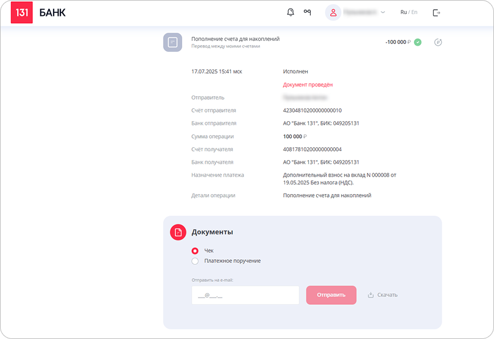Click the download icon beside Скачать
This screenshot has height=339, width=494.
370,295
